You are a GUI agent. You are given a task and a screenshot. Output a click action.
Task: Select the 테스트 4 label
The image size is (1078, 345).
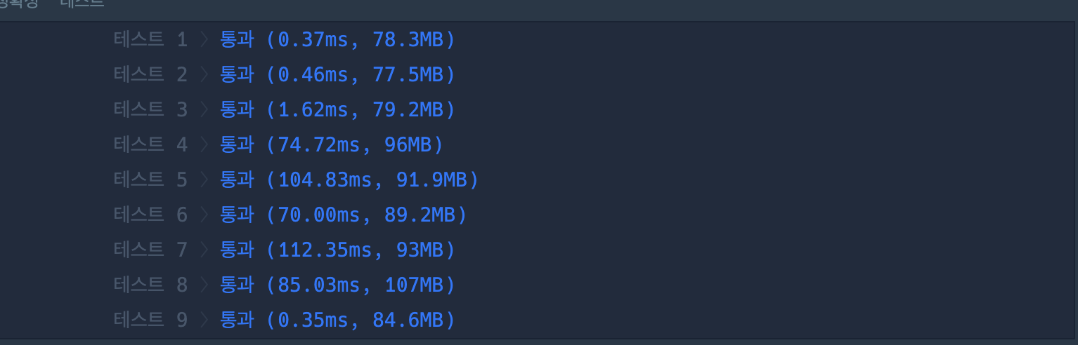point(150,145)
